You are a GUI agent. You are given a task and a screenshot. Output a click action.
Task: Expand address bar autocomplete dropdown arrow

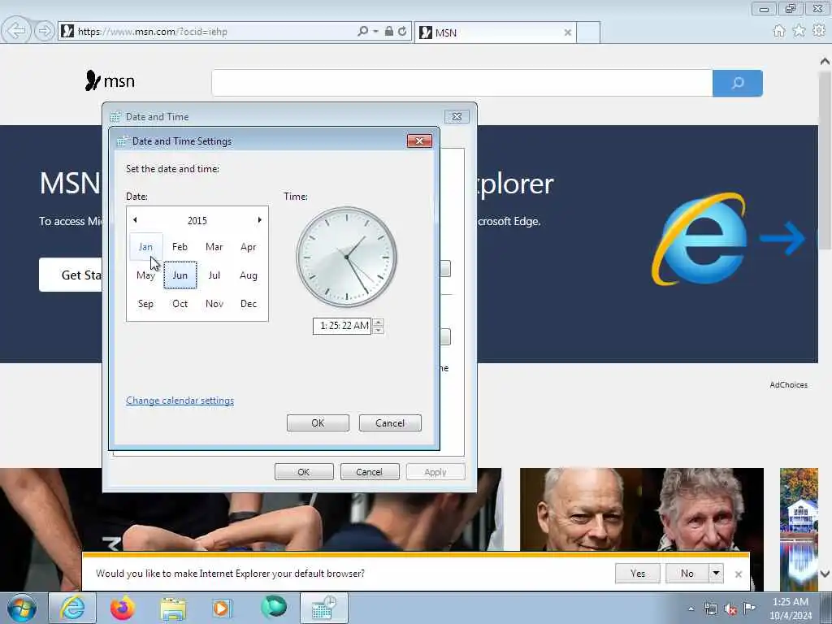(x=375, y=32)
